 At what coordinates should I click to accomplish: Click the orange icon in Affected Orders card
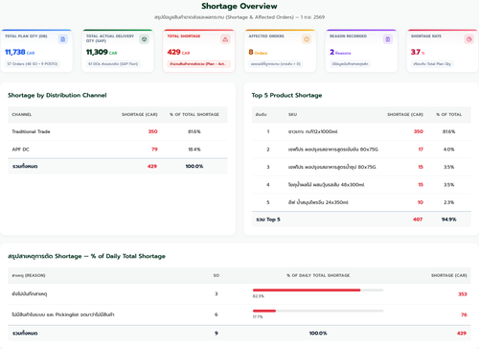(x=307, y=39)
